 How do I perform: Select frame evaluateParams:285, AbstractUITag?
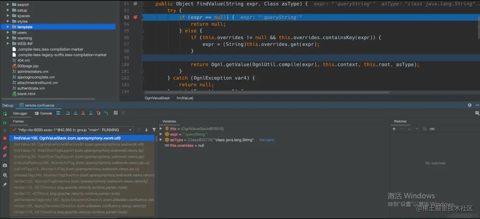82,163
